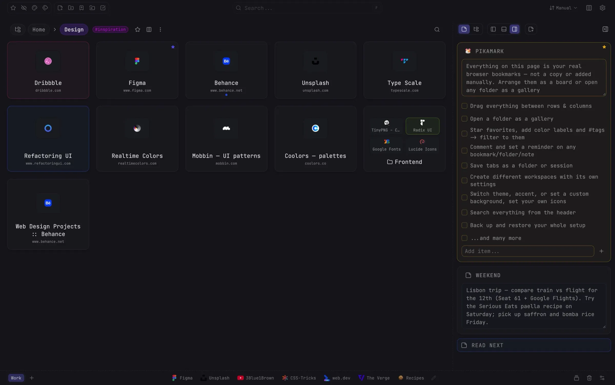Open the Frontend folder
The height and width of the screenshot is (385, 615).
404,162
